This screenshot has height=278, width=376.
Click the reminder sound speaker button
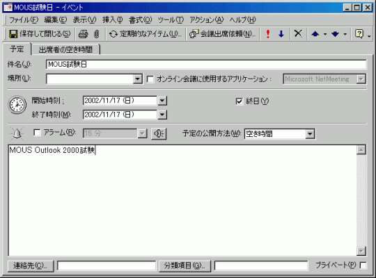pos(159,133)
